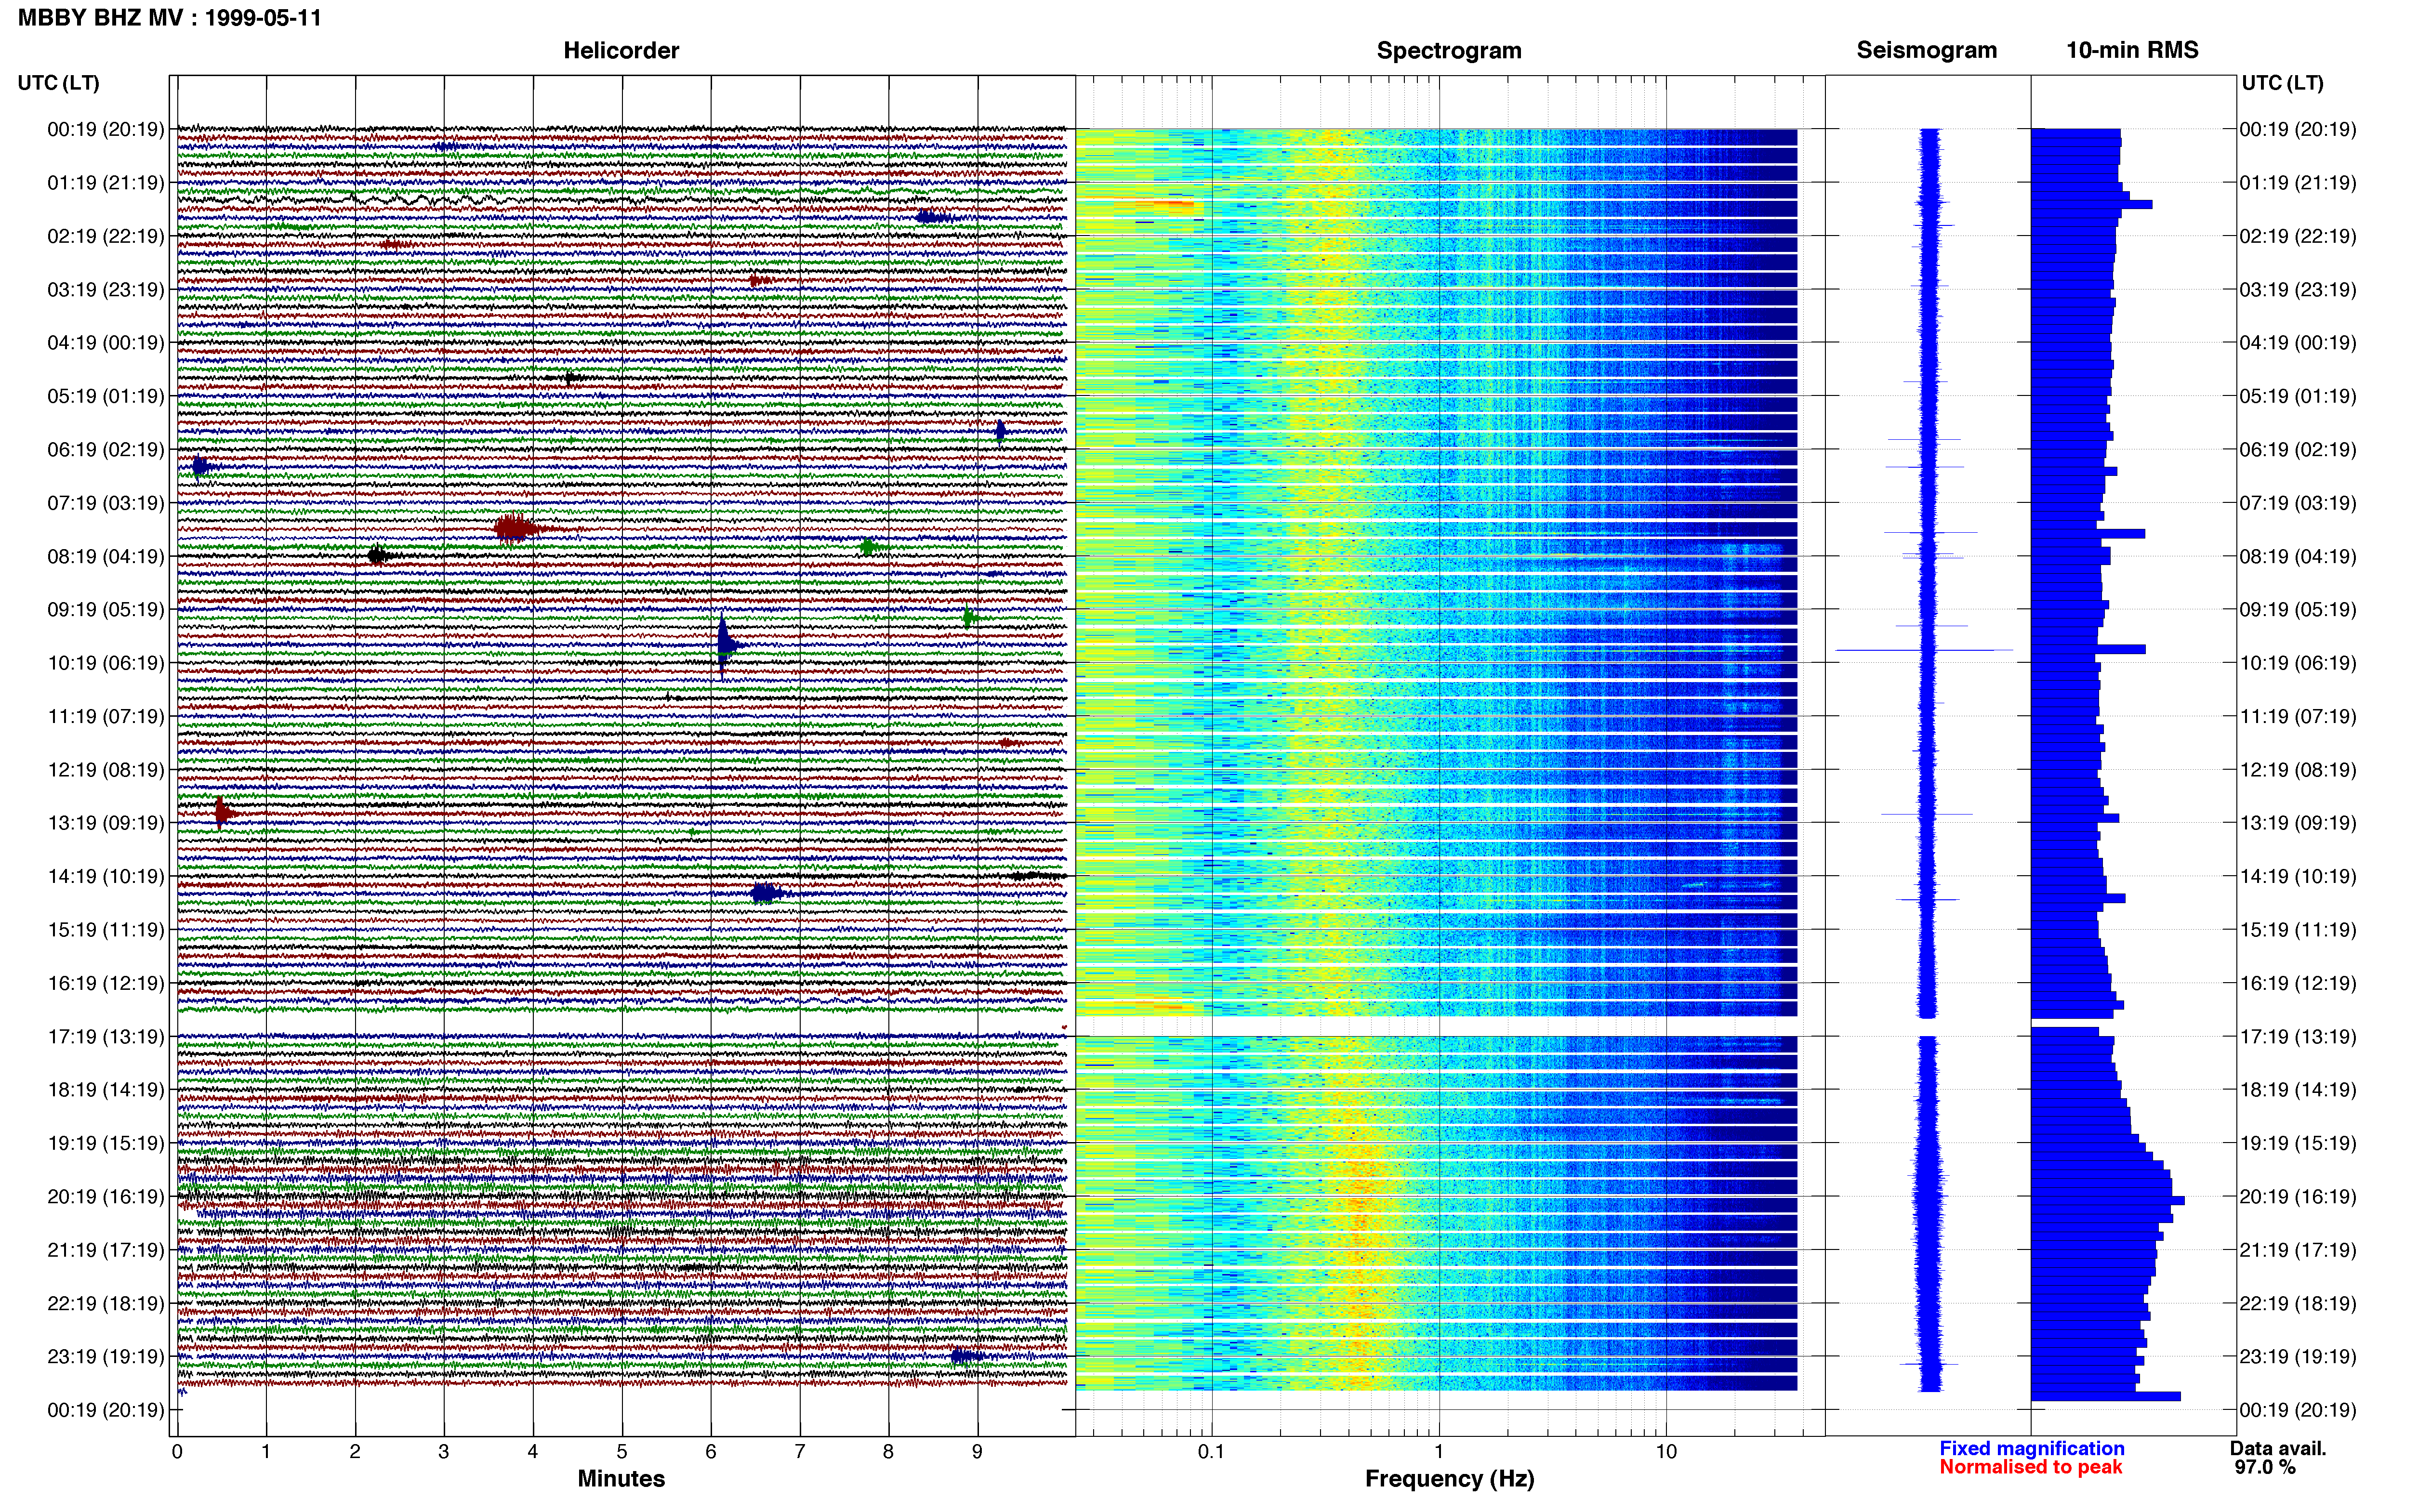Click the right time label '23:19 (19:19)'
This screenshot has width=2418, height=1512.
[x=2298, y=1357]
